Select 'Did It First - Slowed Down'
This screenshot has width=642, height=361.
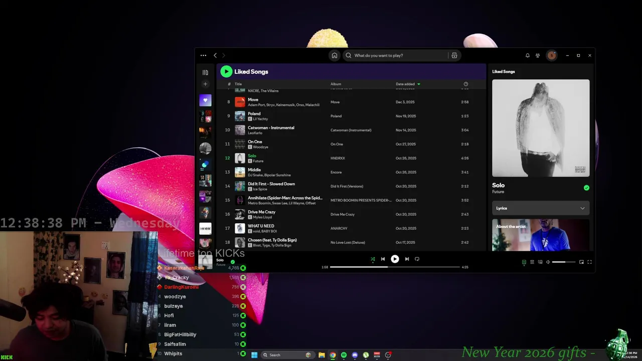pos(271,184)
